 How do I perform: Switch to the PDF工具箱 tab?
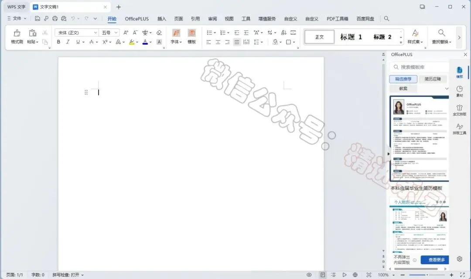337,19
